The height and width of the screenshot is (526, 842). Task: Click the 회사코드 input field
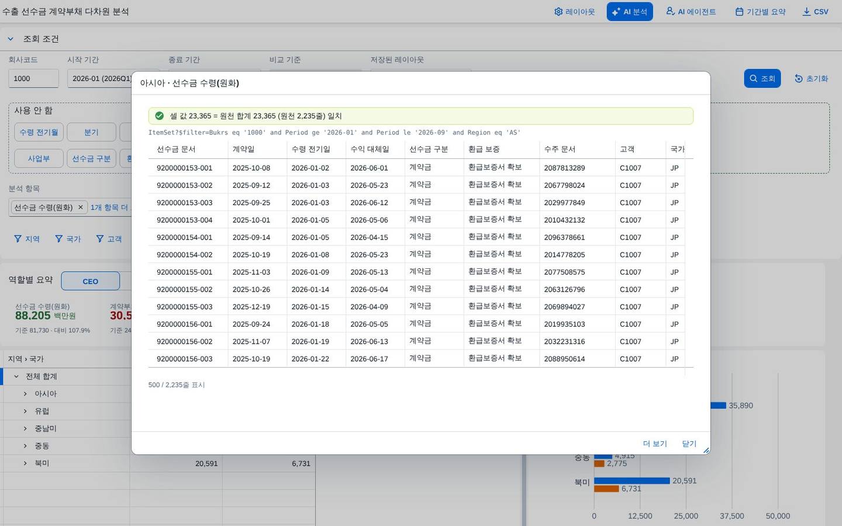pos(33,78)
